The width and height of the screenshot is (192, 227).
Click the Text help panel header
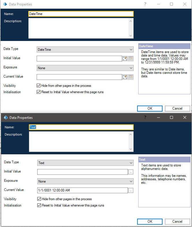point(164,160)
